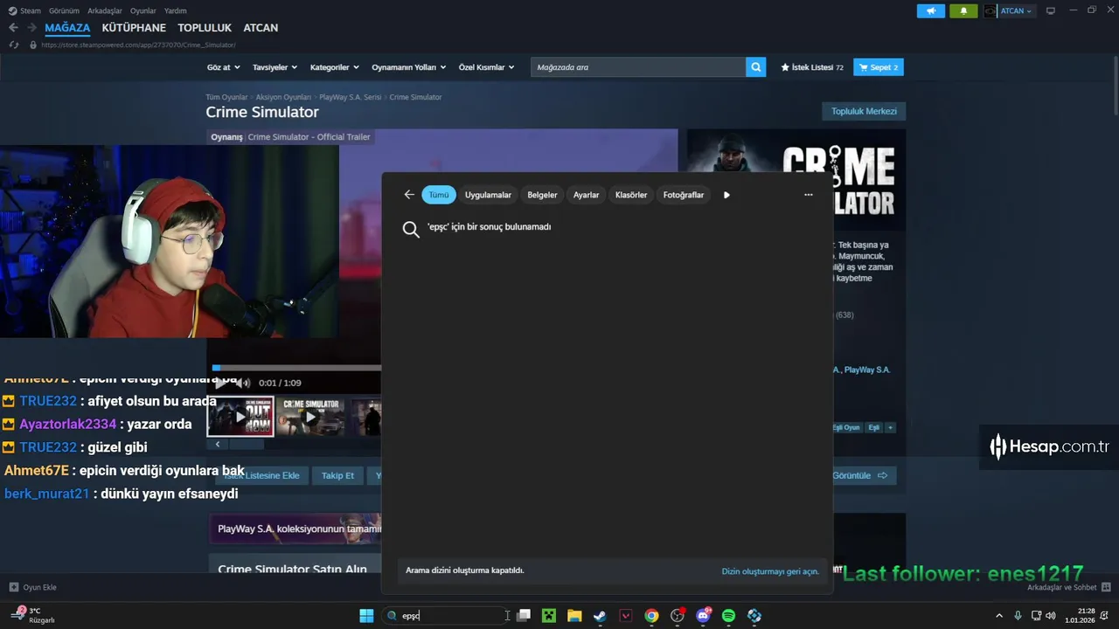Expand the Göz at store menu
The image size is (1119, 629).
pos(222,67)
